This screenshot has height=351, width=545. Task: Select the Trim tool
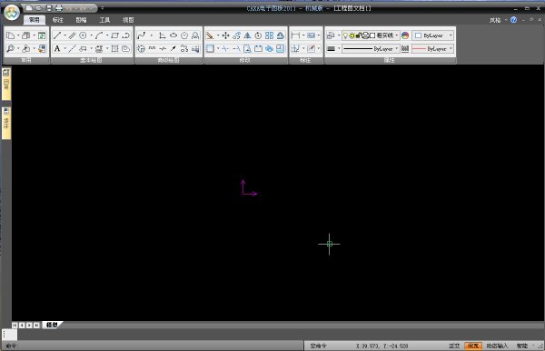tap(225, 49)
